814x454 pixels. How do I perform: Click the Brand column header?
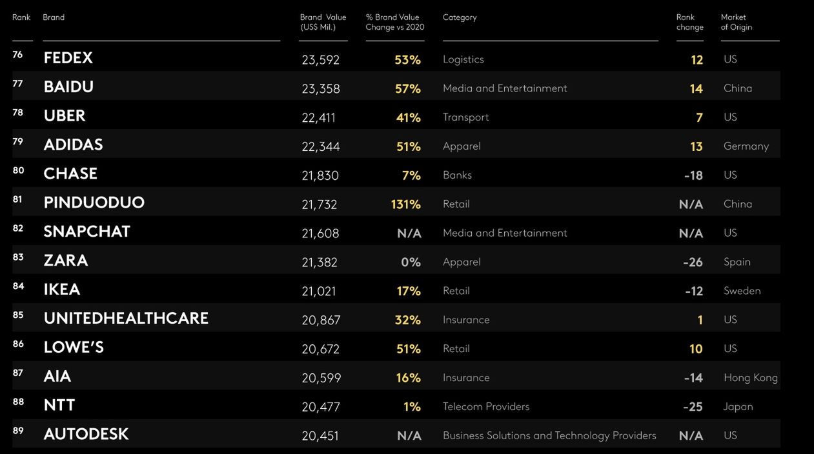(x=54, y=17)
